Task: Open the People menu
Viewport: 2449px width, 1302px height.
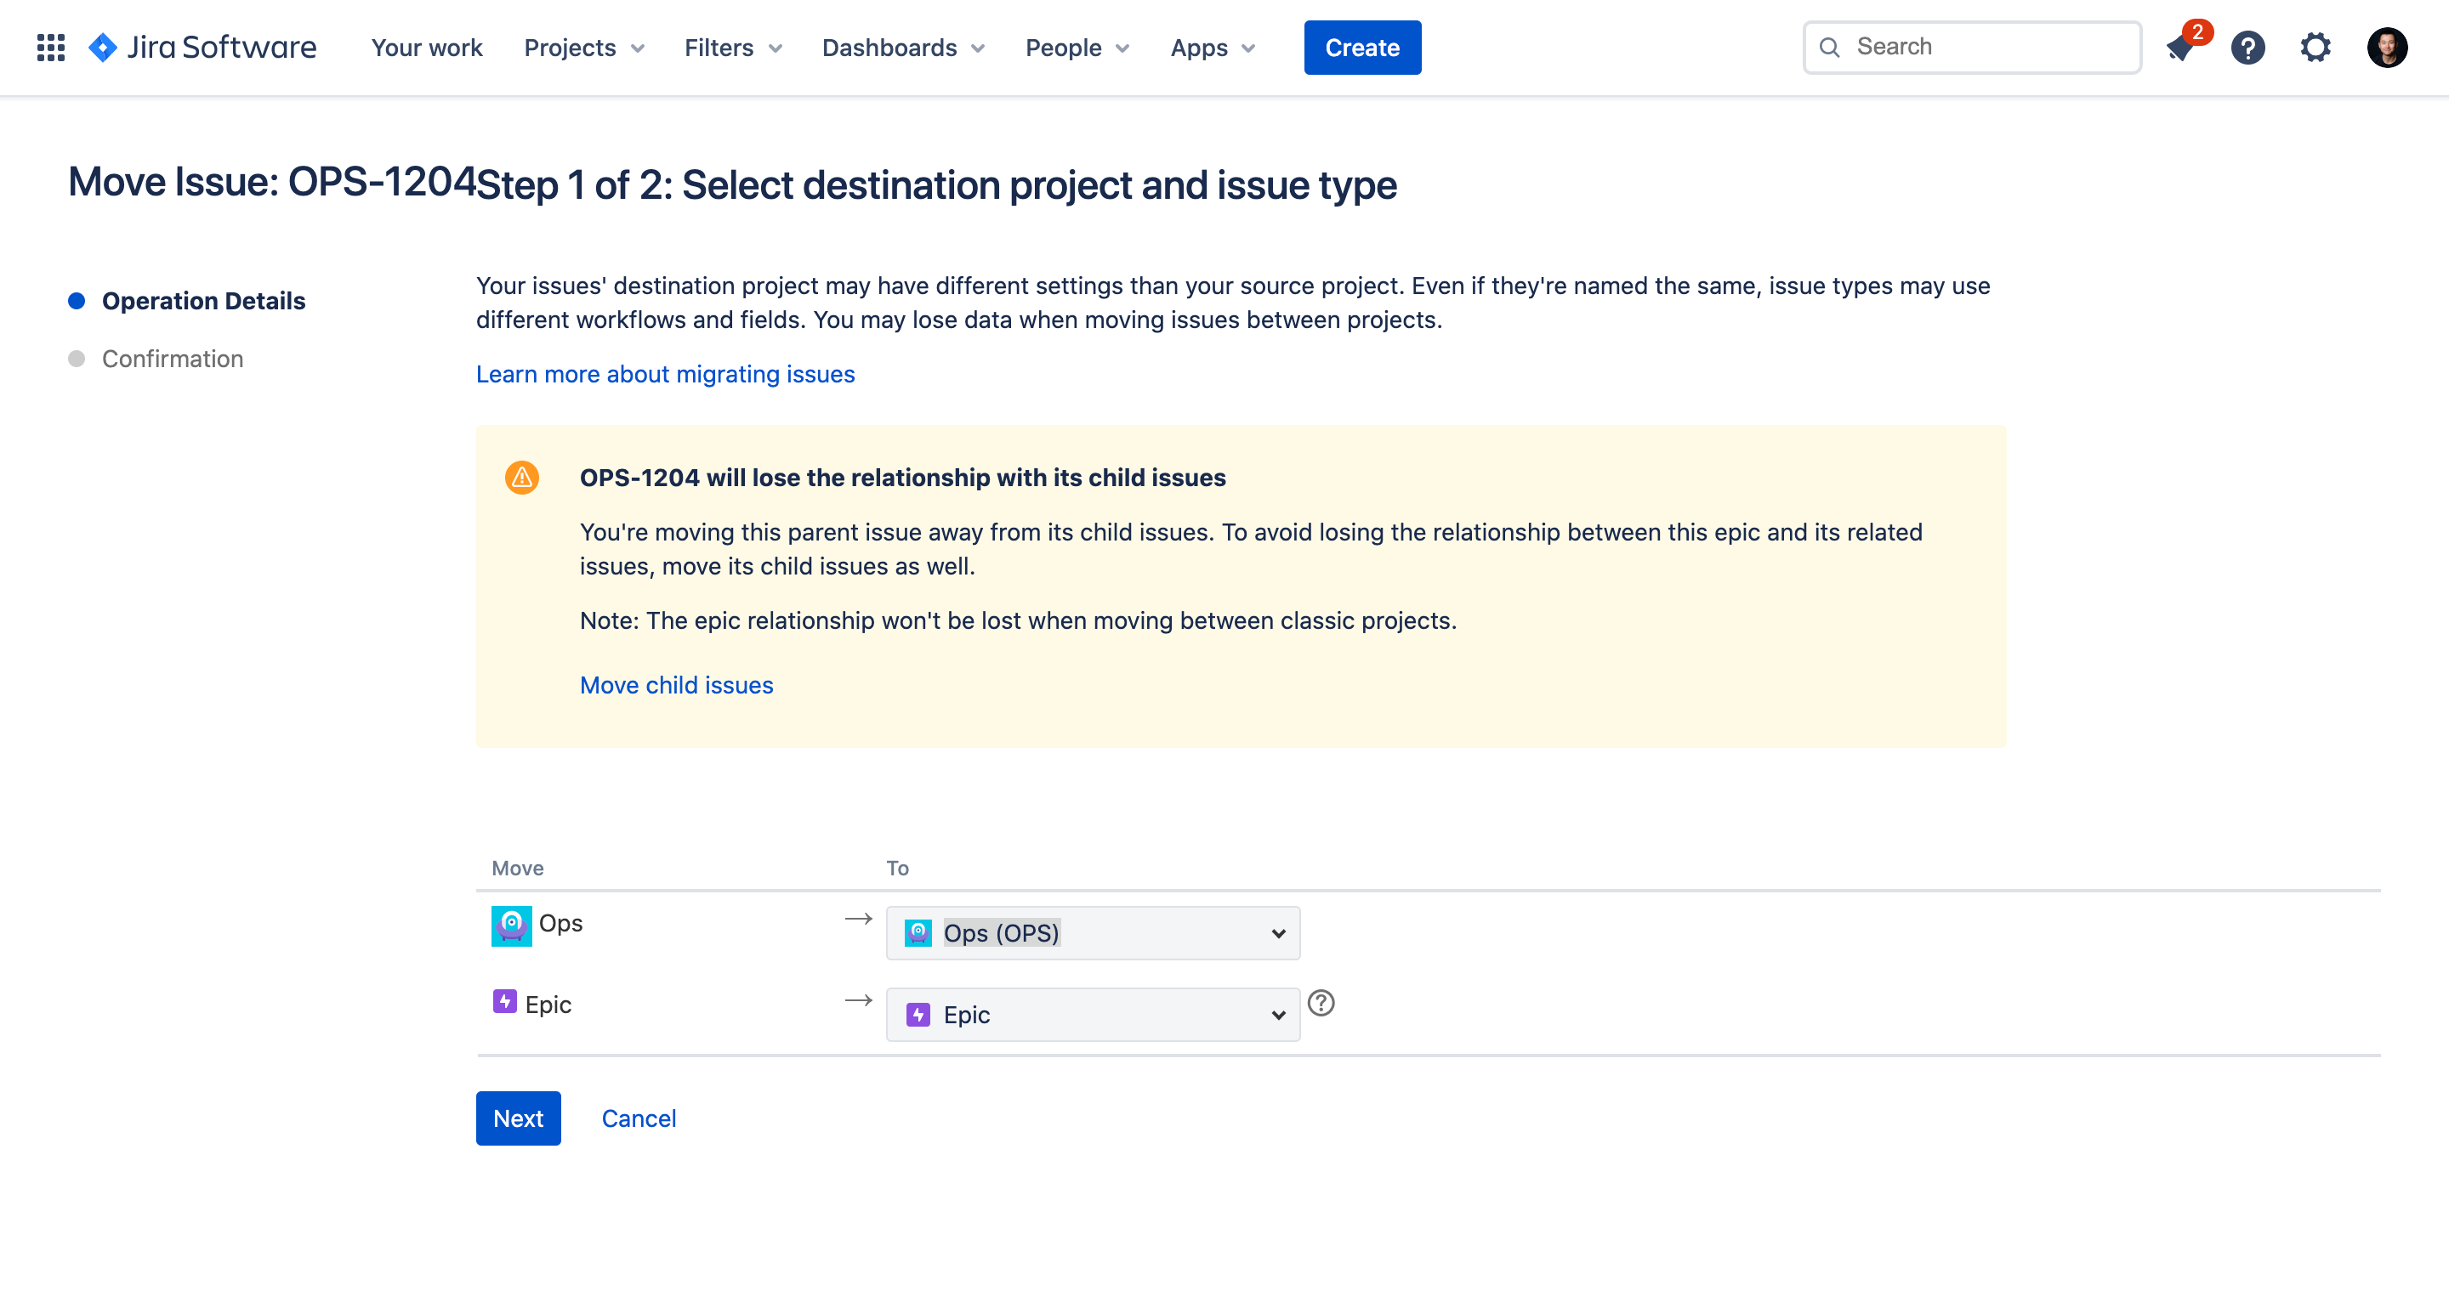Action: (1077, 48)
